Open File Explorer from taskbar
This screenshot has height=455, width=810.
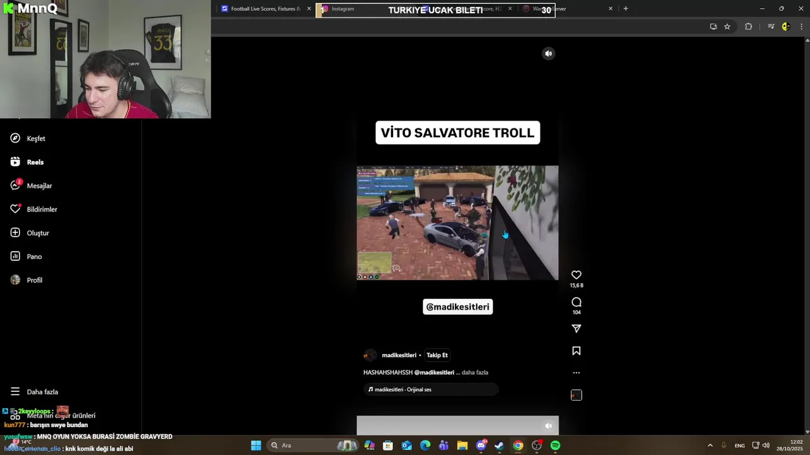(x=463, y=446)
